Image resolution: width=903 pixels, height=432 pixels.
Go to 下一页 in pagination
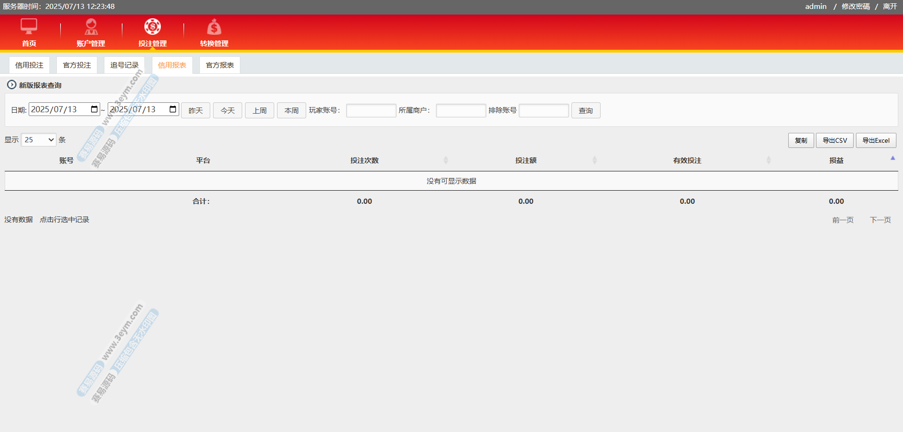pos(880,220)
